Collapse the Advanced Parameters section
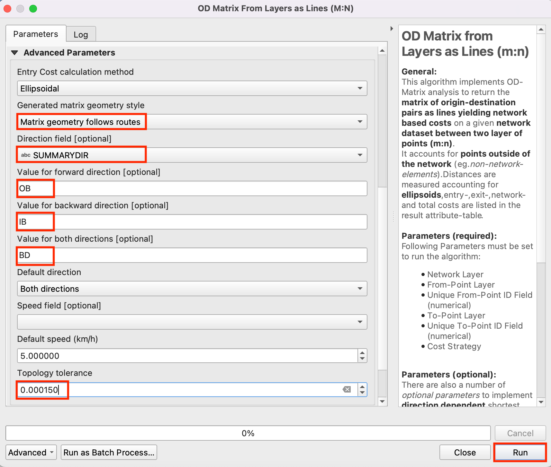 pyautogui.click(x=15, y=53)
